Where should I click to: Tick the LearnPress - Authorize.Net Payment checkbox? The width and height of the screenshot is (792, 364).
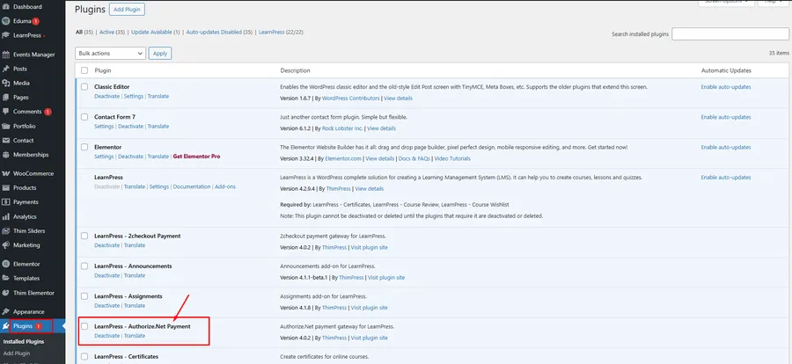click(x=84, y=326)
